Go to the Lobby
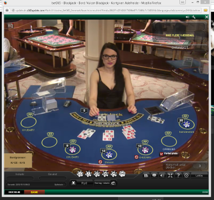Screen dimensions: 214x200 point(199,175)
